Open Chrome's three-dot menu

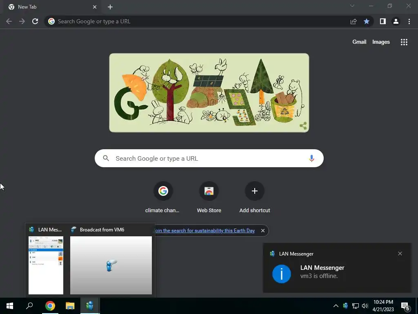click(x=409, y=21)
